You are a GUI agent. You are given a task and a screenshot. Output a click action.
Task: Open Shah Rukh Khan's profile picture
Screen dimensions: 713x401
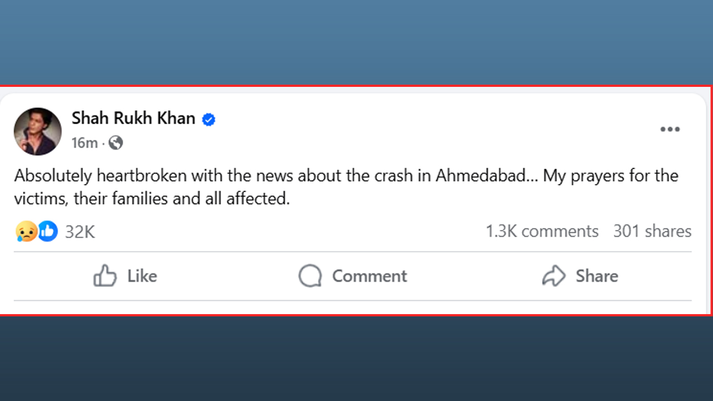click(37, 131)
